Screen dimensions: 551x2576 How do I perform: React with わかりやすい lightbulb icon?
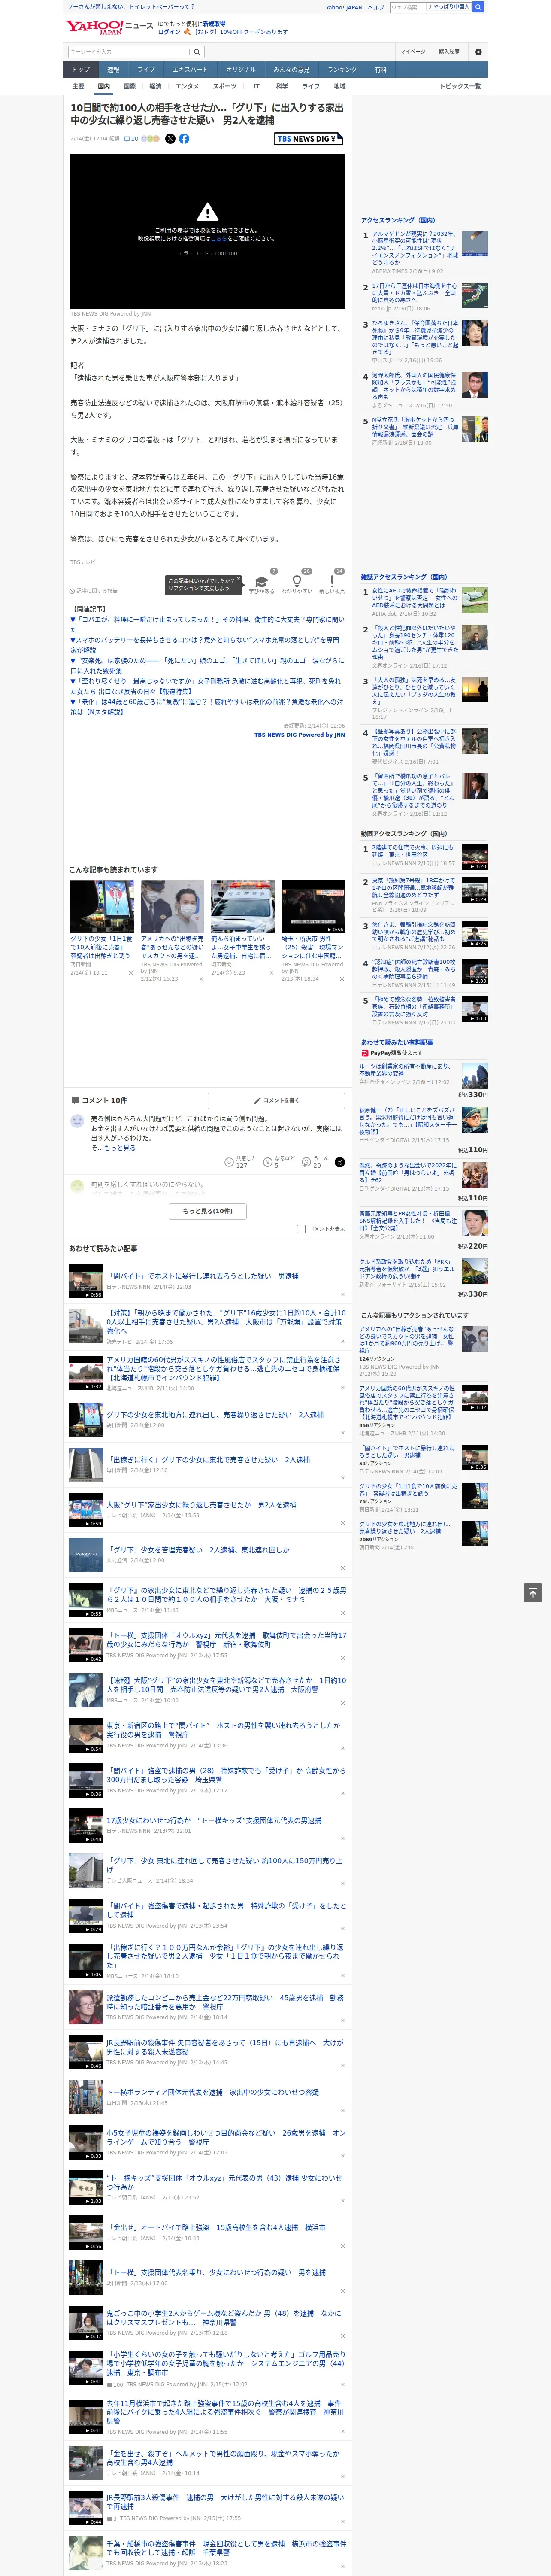click(x=296, y=581)
